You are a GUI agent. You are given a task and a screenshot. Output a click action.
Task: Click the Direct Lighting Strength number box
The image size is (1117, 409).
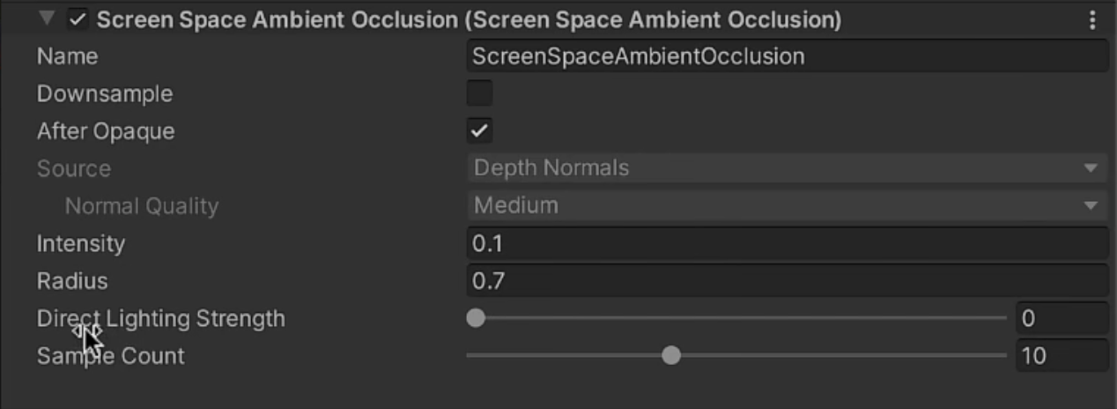click(x=1062, y=318)
